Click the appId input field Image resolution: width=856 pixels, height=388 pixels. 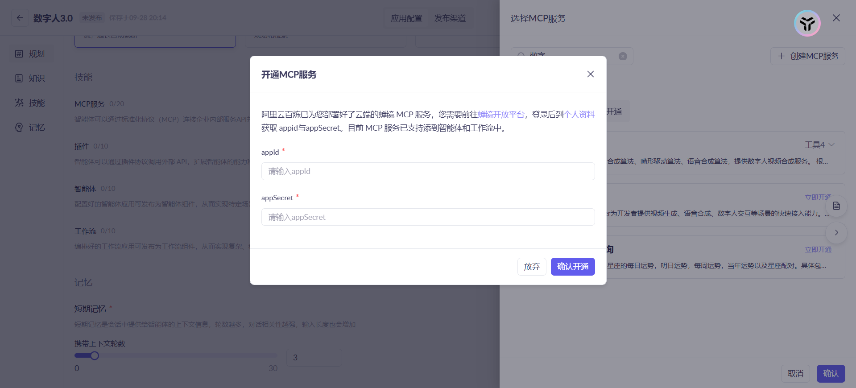click(428, 171)
